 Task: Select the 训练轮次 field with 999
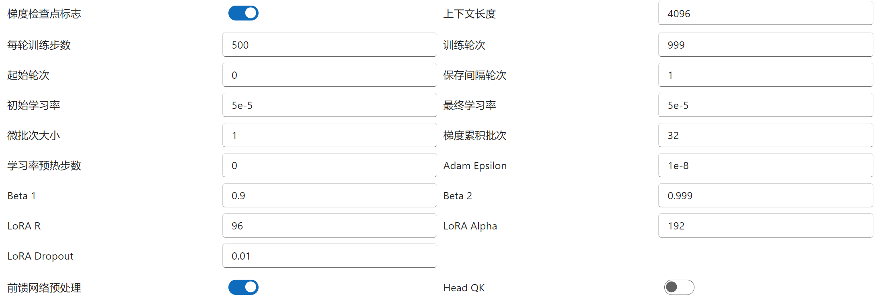click(765, 45)
